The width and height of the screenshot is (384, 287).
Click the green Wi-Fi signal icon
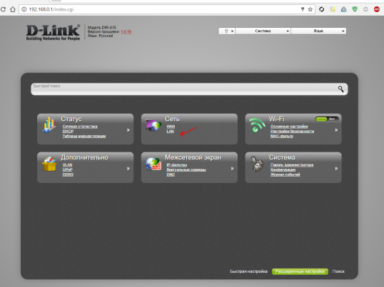[x=257, y=125]
